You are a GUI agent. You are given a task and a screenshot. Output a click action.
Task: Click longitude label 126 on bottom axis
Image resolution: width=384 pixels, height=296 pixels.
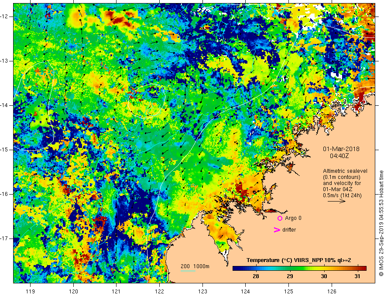point(332,291)
